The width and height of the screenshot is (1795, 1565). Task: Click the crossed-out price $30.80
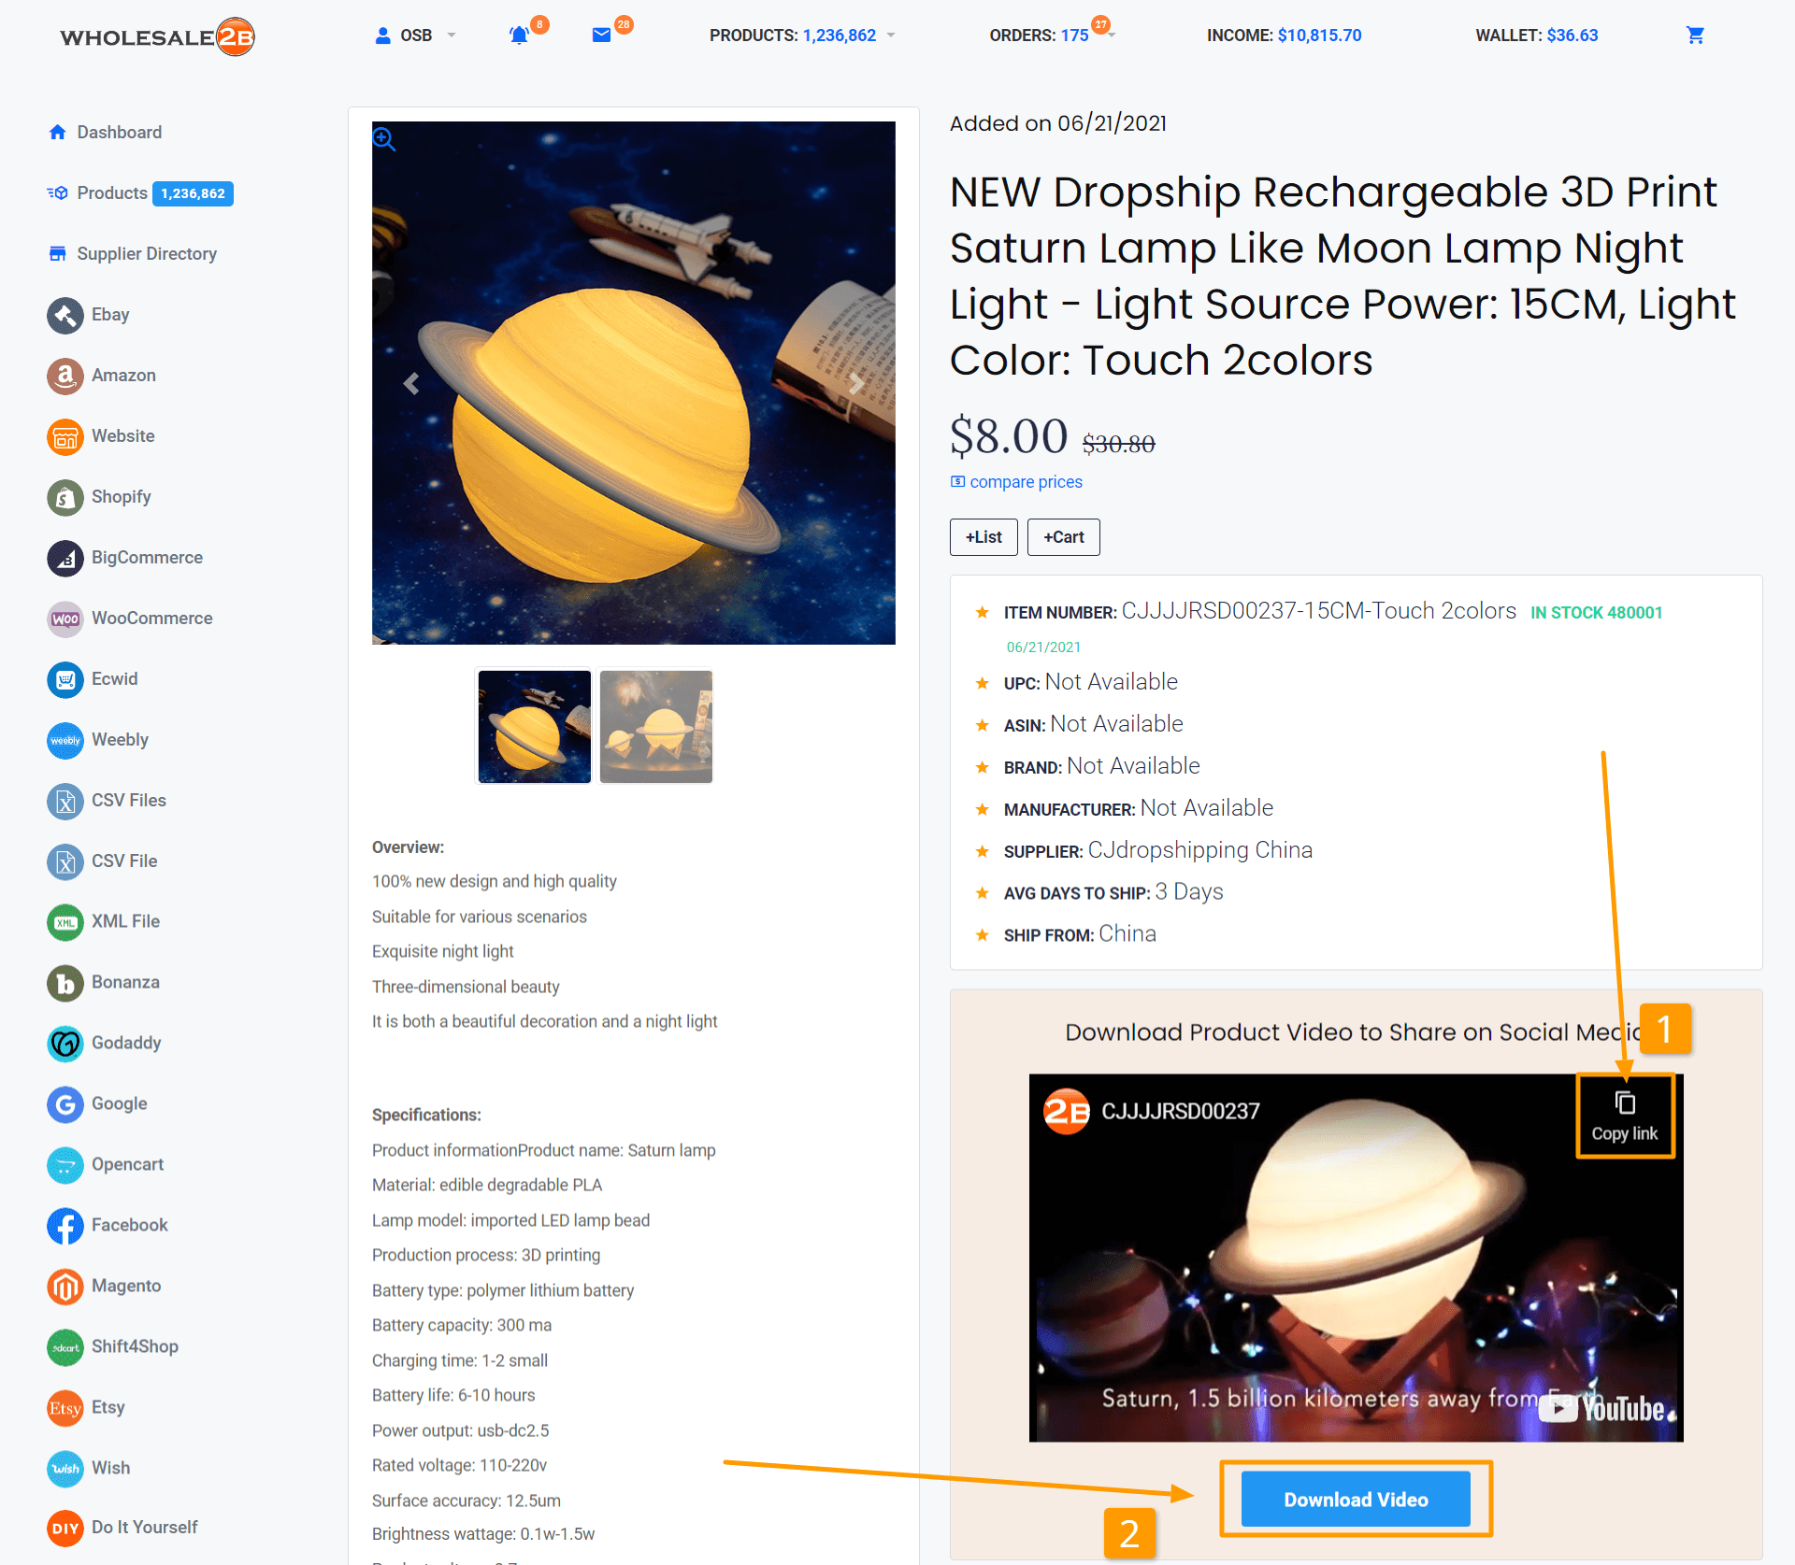click(1119, 444)
